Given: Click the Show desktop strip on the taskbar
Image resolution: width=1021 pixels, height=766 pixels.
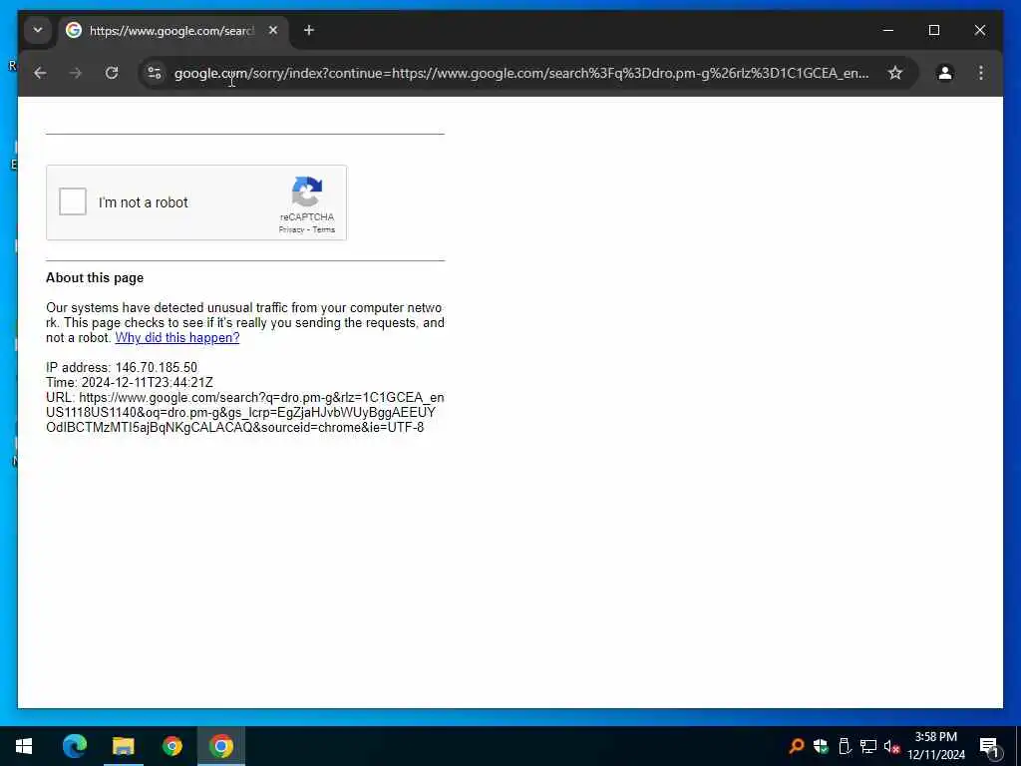Looking at the screenshot, I should (x=1018, y=746).
